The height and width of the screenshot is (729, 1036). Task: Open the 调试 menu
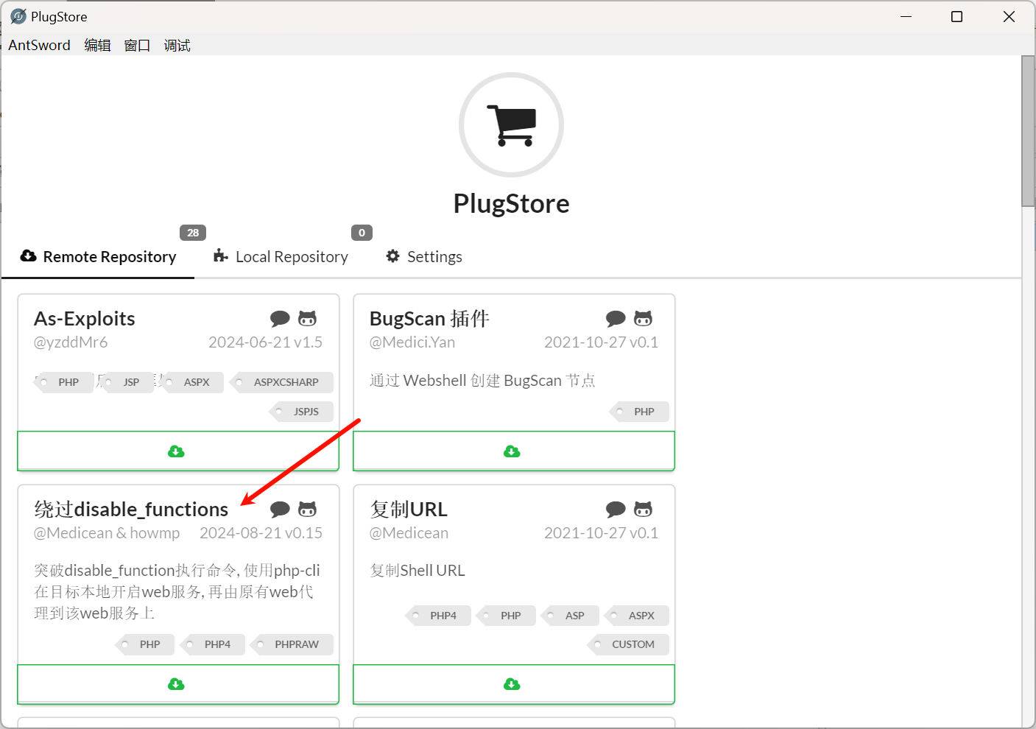[177, 46]
